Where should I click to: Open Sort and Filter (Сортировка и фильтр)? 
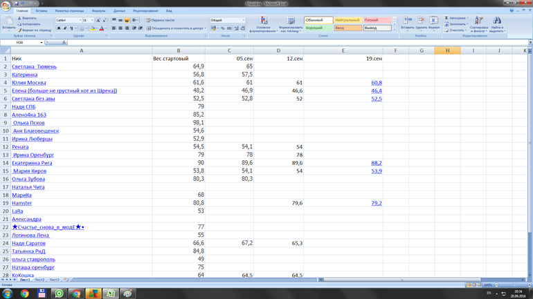click(478, 24)
